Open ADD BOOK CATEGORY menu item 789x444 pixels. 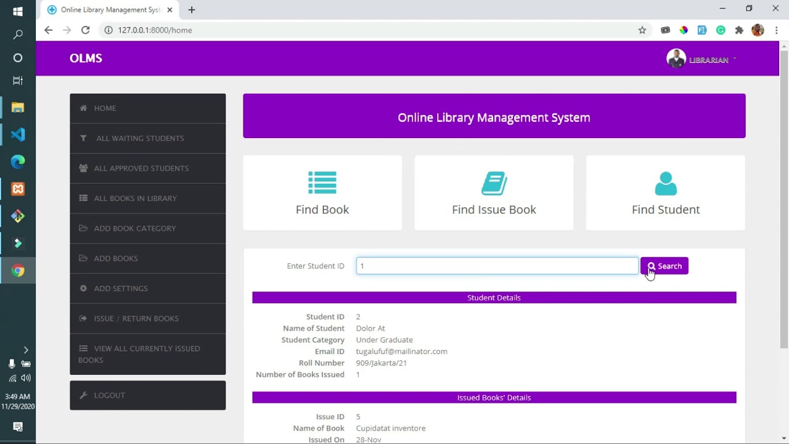pyautogui.click(x=147, y=228)
